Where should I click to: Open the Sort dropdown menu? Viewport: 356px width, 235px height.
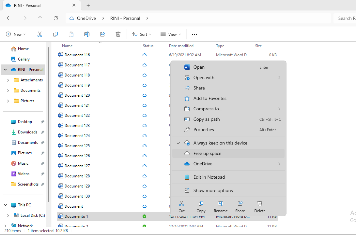(x=142, y=34)
